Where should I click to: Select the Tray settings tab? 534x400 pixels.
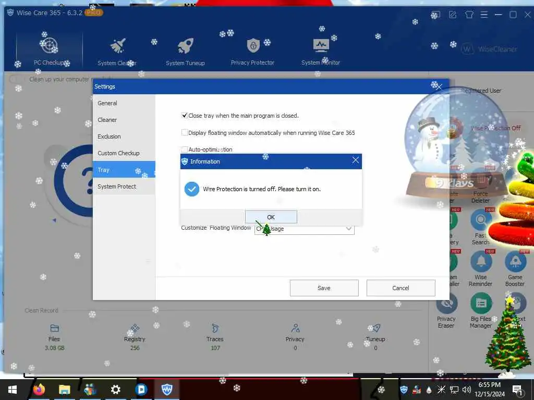pos(124,169)
